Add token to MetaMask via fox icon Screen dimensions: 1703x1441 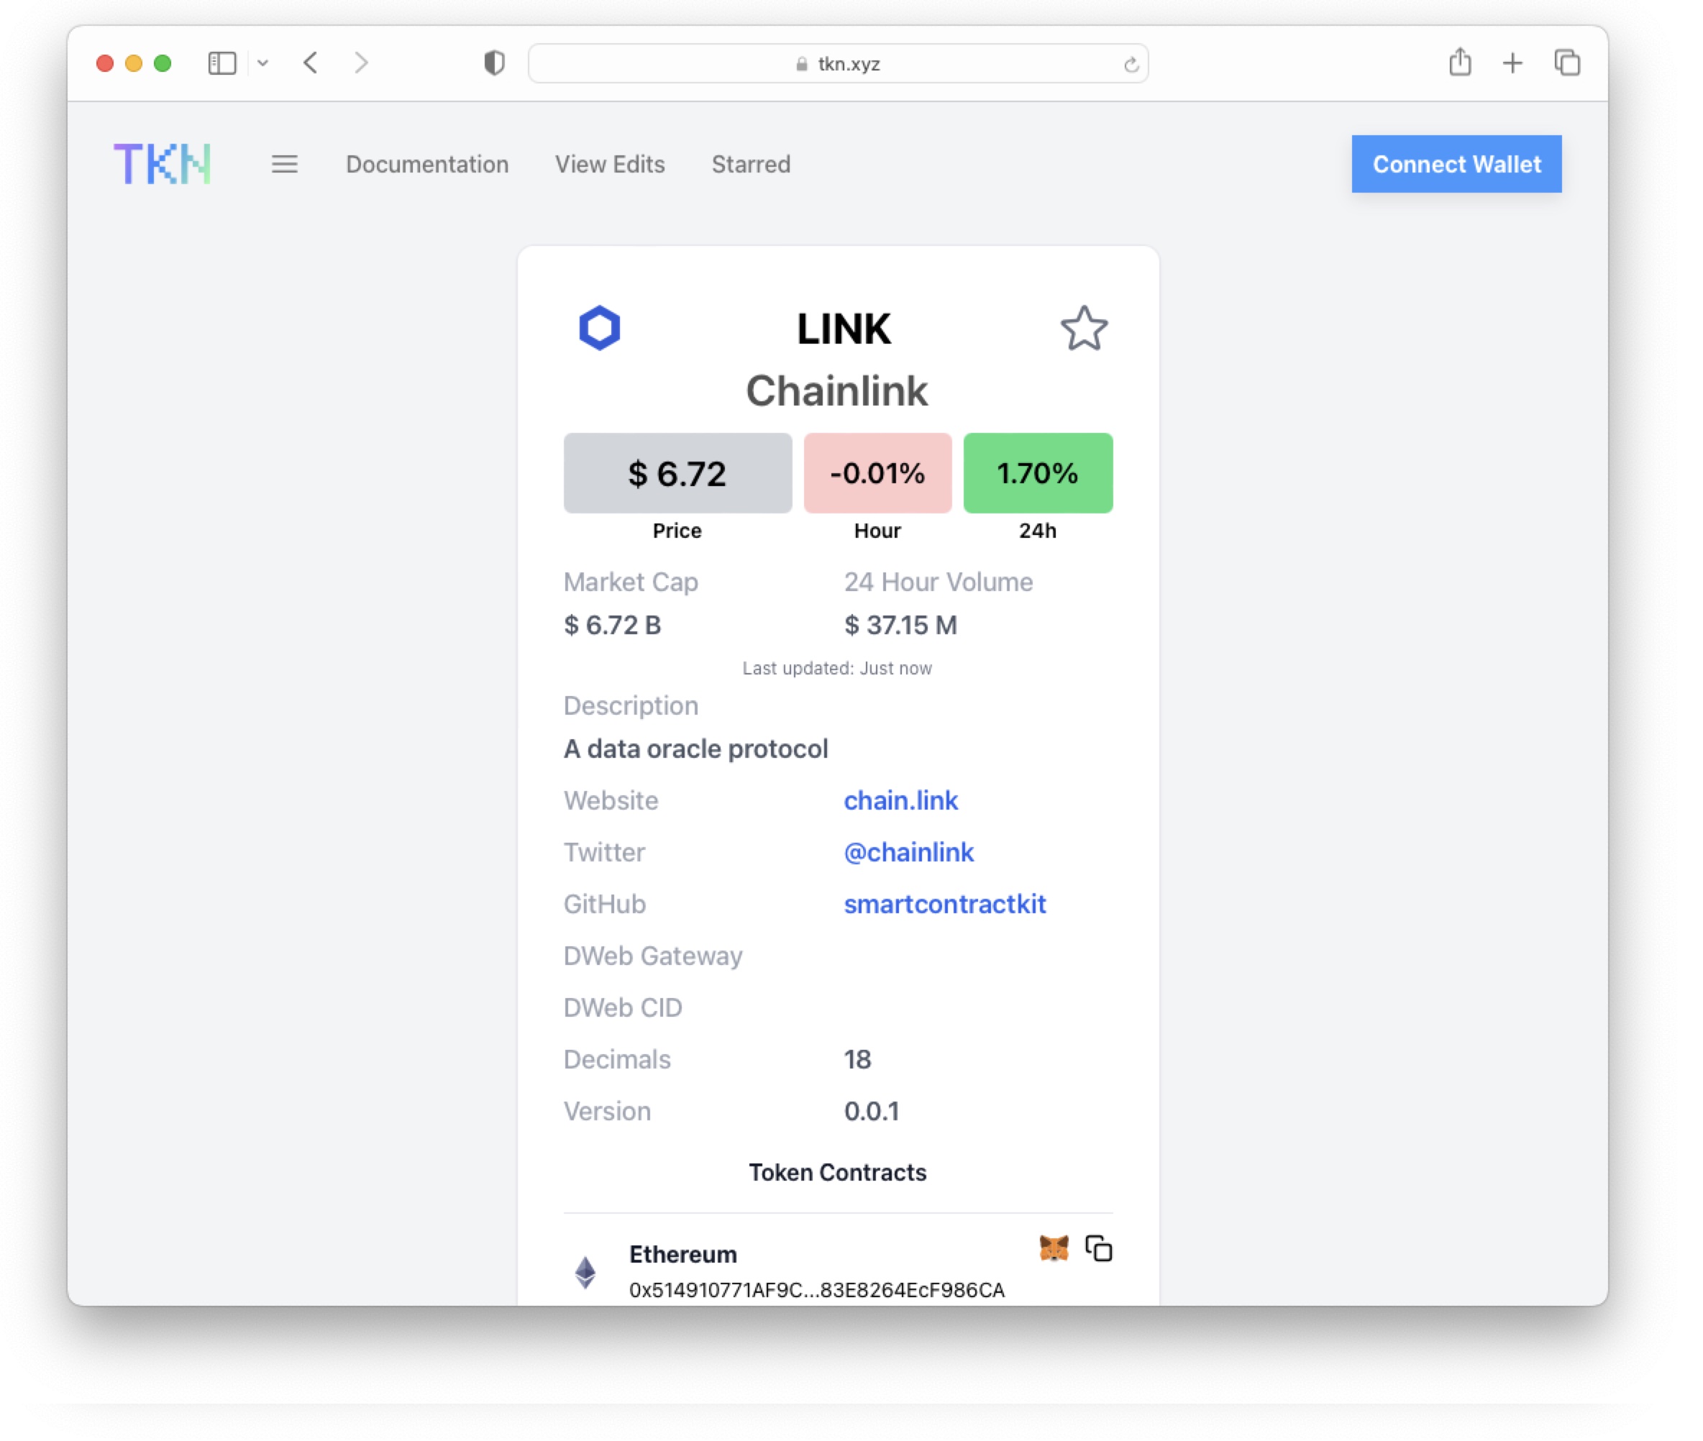pyautogui.click(x=1054, y=1248)
